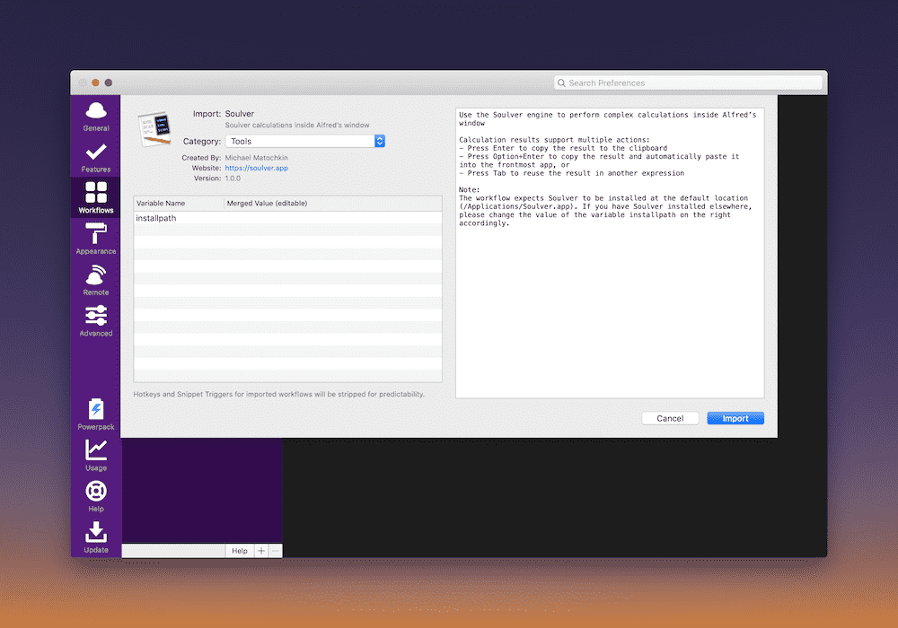Click the Merged Value (editable) column header
Image resolution: width=898 pixels, height=628 pixels.
tap(333, 203)
